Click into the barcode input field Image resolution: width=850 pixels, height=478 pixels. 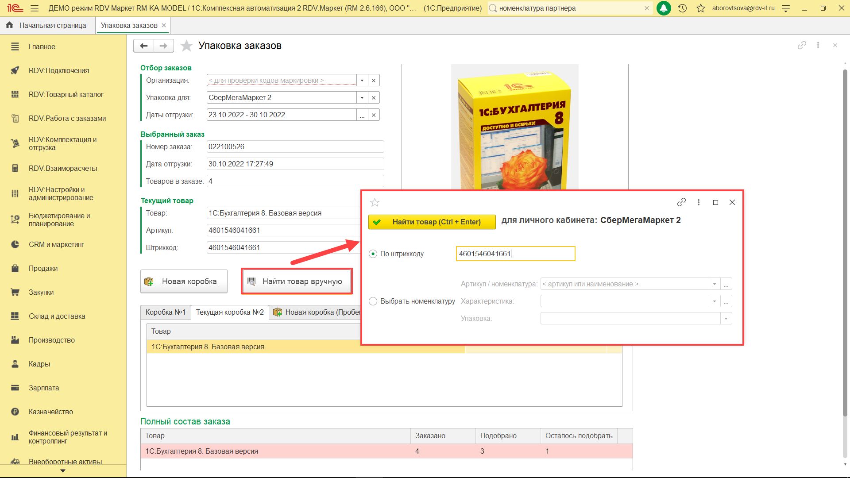(515, 254)
